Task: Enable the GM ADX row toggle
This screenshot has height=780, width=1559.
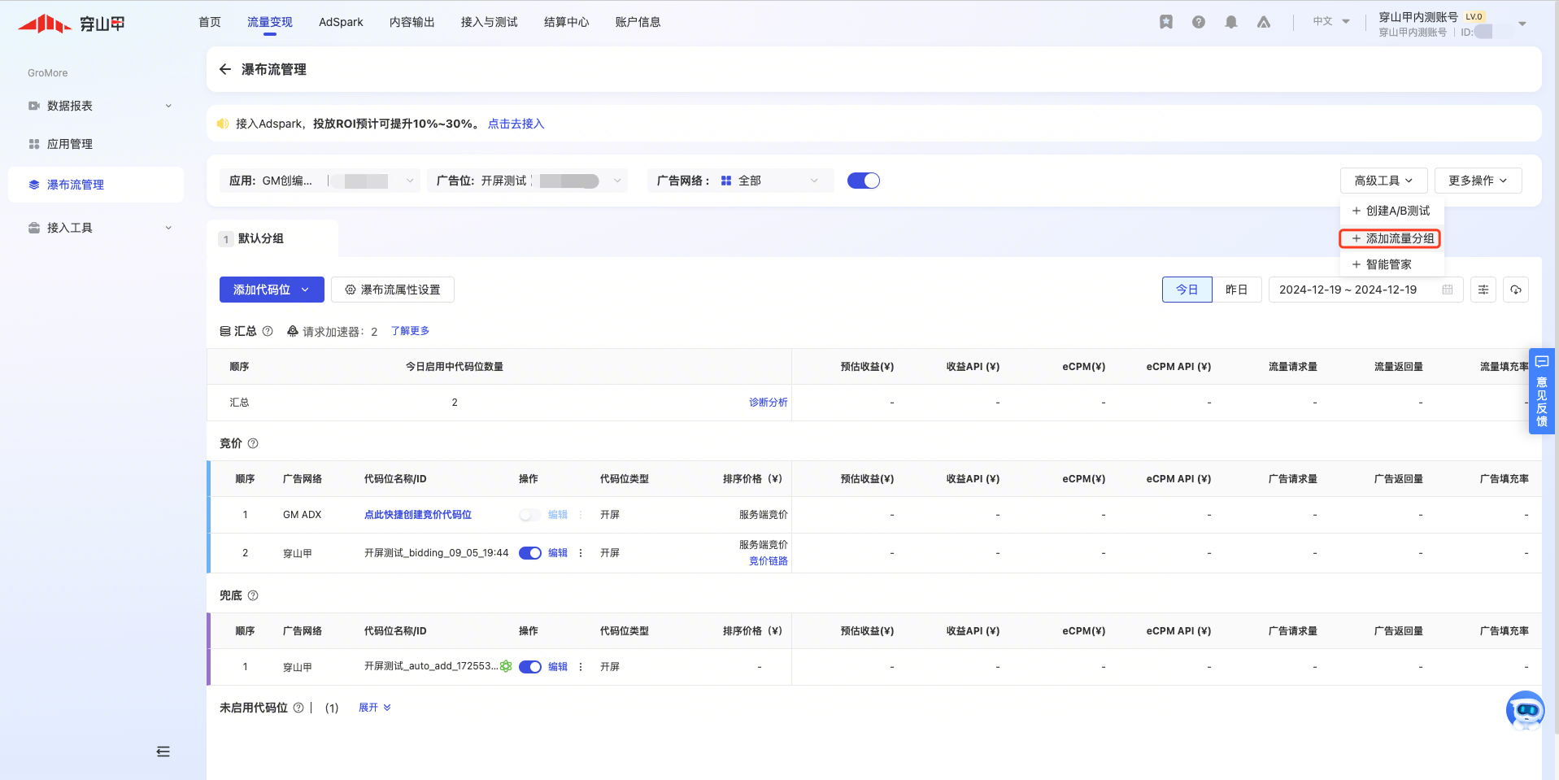Action: (x=530, y=515)
